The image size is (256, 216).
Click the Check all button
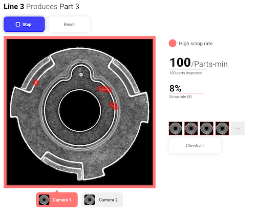coord(195,146)
